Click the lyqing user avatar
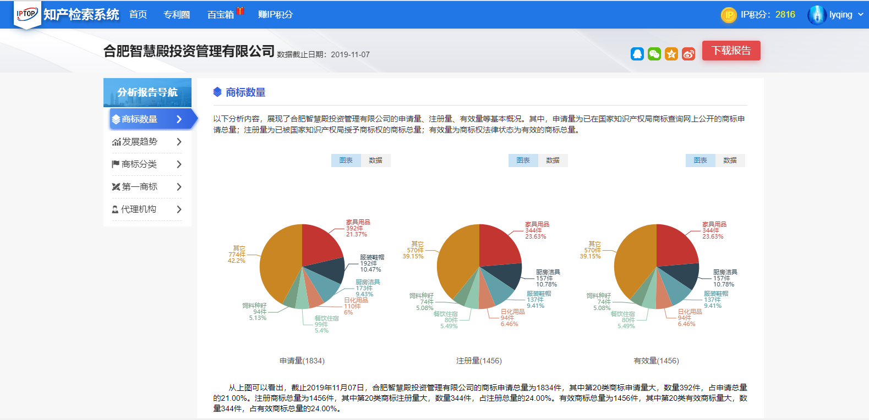869x420 pixels. pyautogui.click(x=816, y=15)
